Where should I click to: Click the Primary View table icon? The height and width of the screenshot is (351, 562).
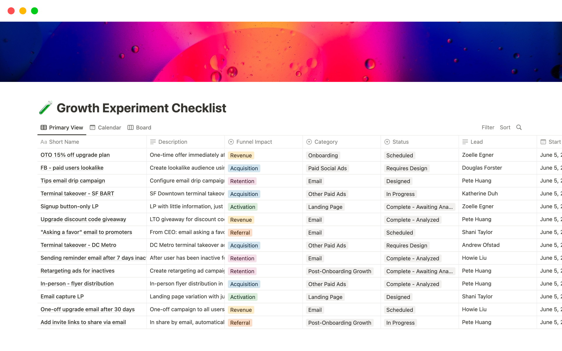coord(44,128)
